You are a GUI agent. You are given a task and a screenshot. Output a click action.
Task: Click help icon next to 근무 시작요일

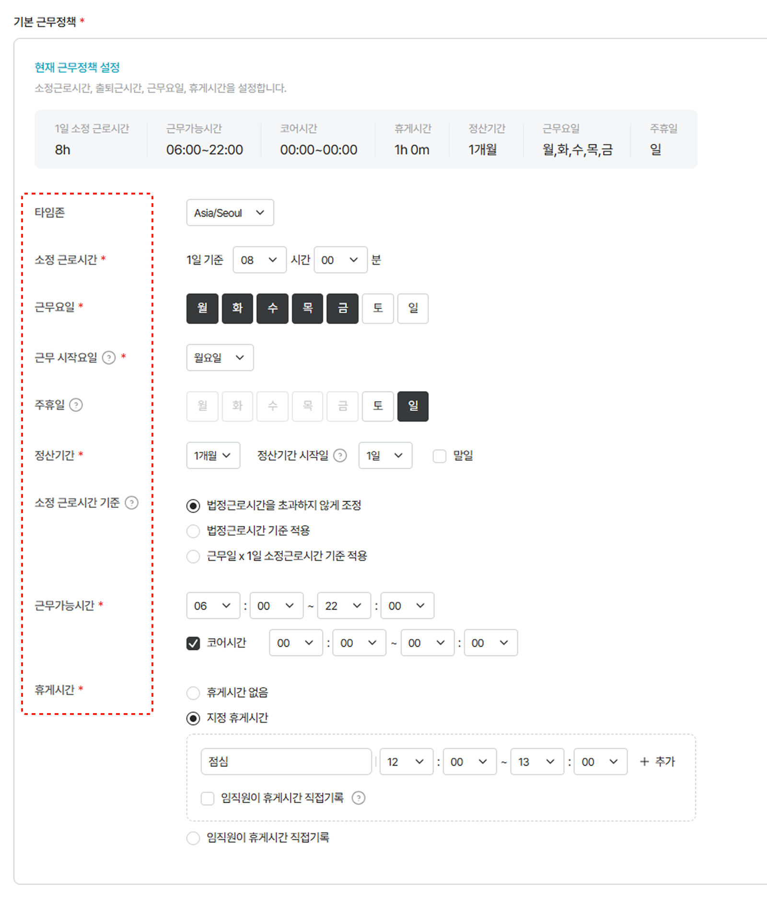[109, 357]
